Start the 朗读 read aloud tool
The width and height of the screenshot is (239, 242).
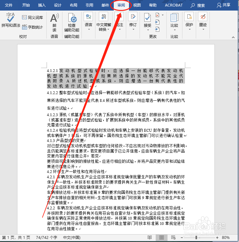(54, 22)
